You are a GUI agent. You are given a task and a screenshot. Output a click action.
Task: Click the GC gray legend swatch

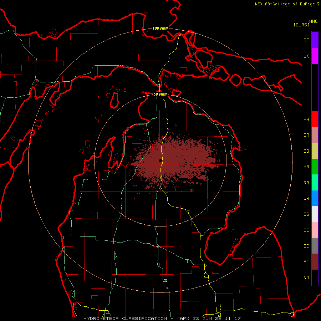[x=315, y=246]
